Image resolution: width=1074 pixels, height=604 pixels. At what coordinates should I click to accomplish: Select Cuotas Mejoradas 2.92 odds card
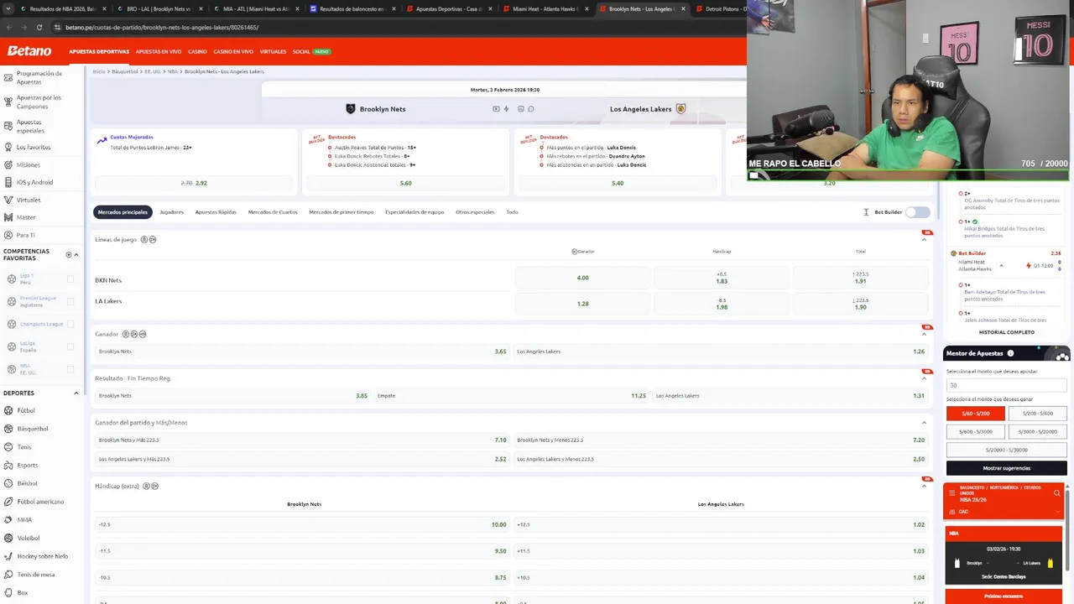tap(194, 183)
